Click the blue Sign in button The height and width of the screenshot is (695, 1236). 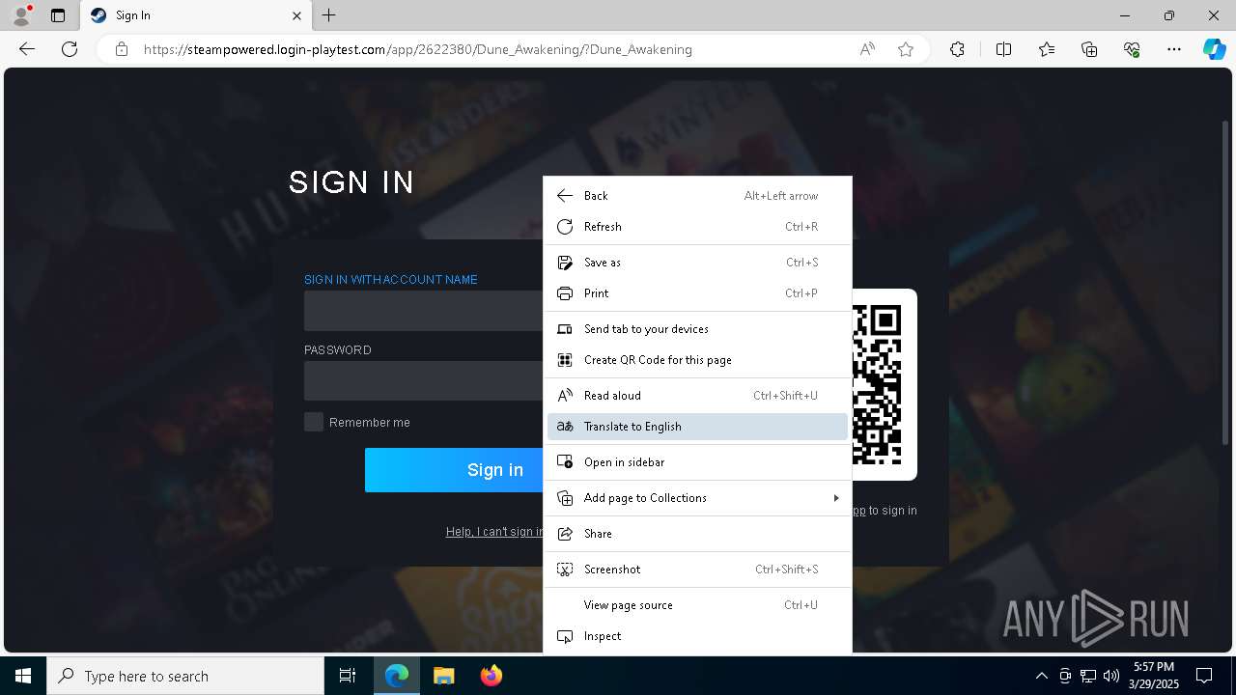coord(454,470)
